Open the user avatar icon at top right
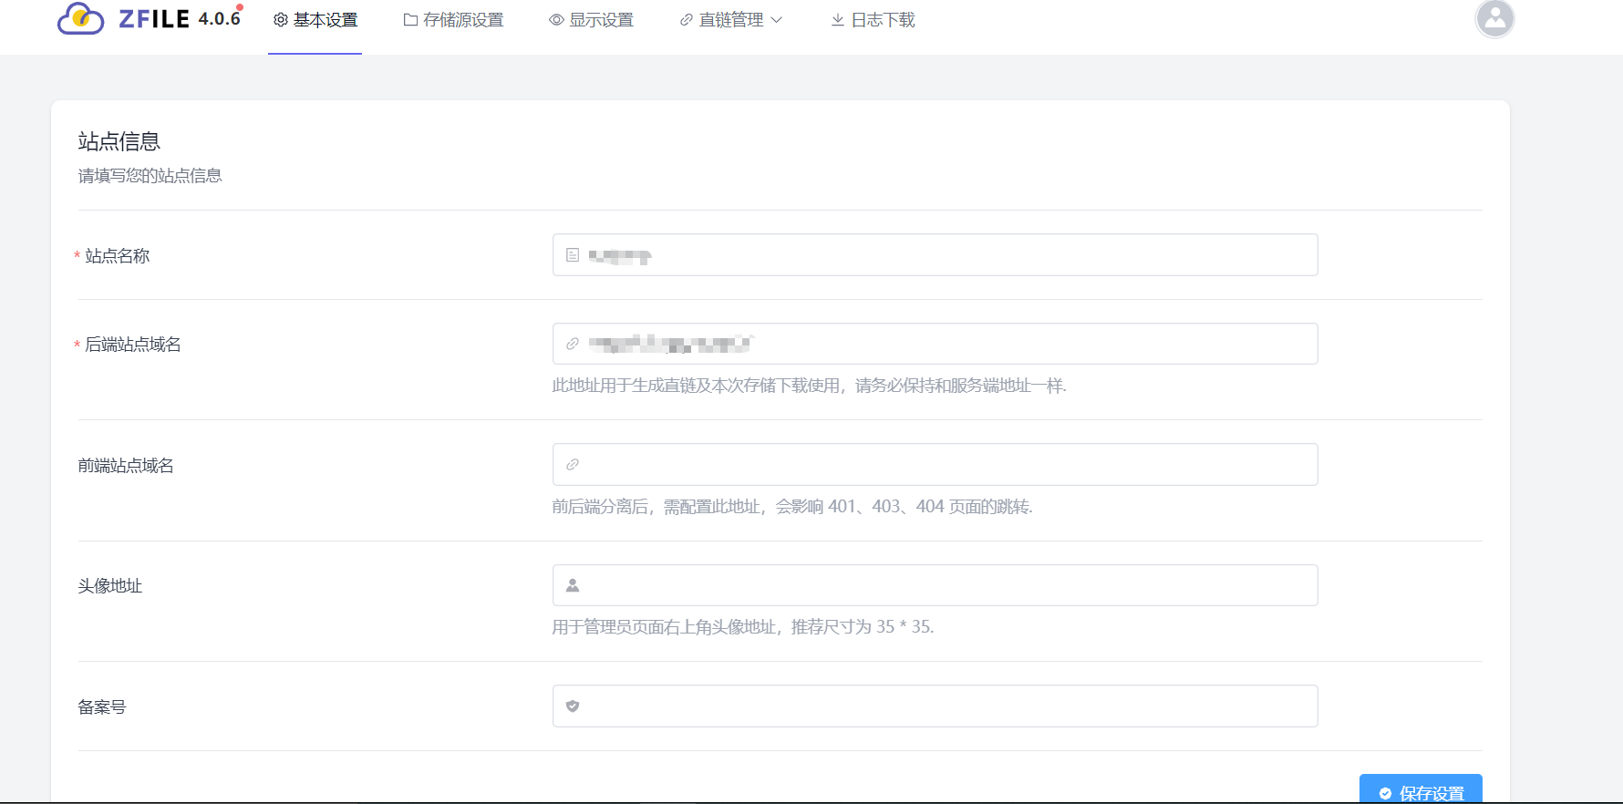The image size is (1623, 804). [x=1494, y=18]
